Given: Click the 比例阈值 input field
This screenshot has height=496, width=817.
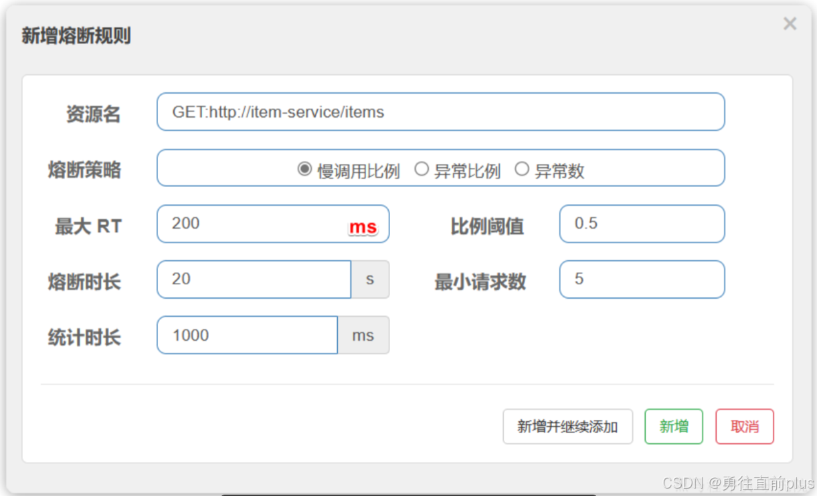Looking at the screenshot, I should pyautogui.click(x=642, y=224).
